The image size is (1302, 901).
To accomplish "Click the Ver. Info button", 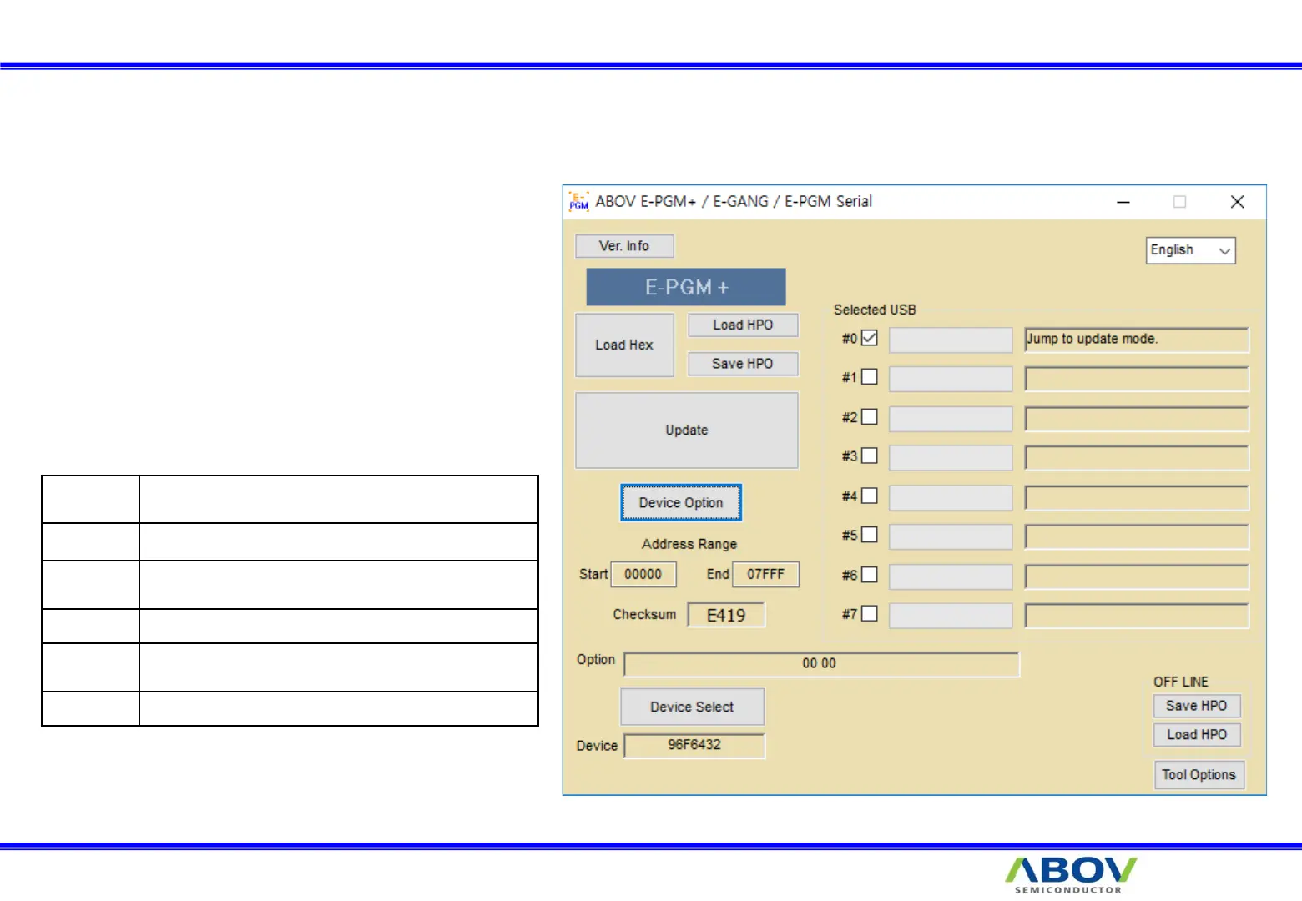I will (624, 246).
